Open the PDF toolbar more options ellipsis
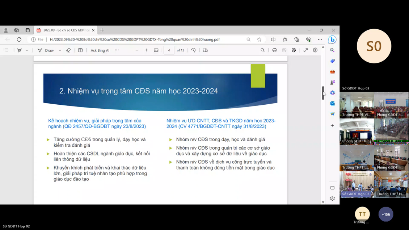The height and width of the screenshot is (230, 409). [x=117, y=50]
